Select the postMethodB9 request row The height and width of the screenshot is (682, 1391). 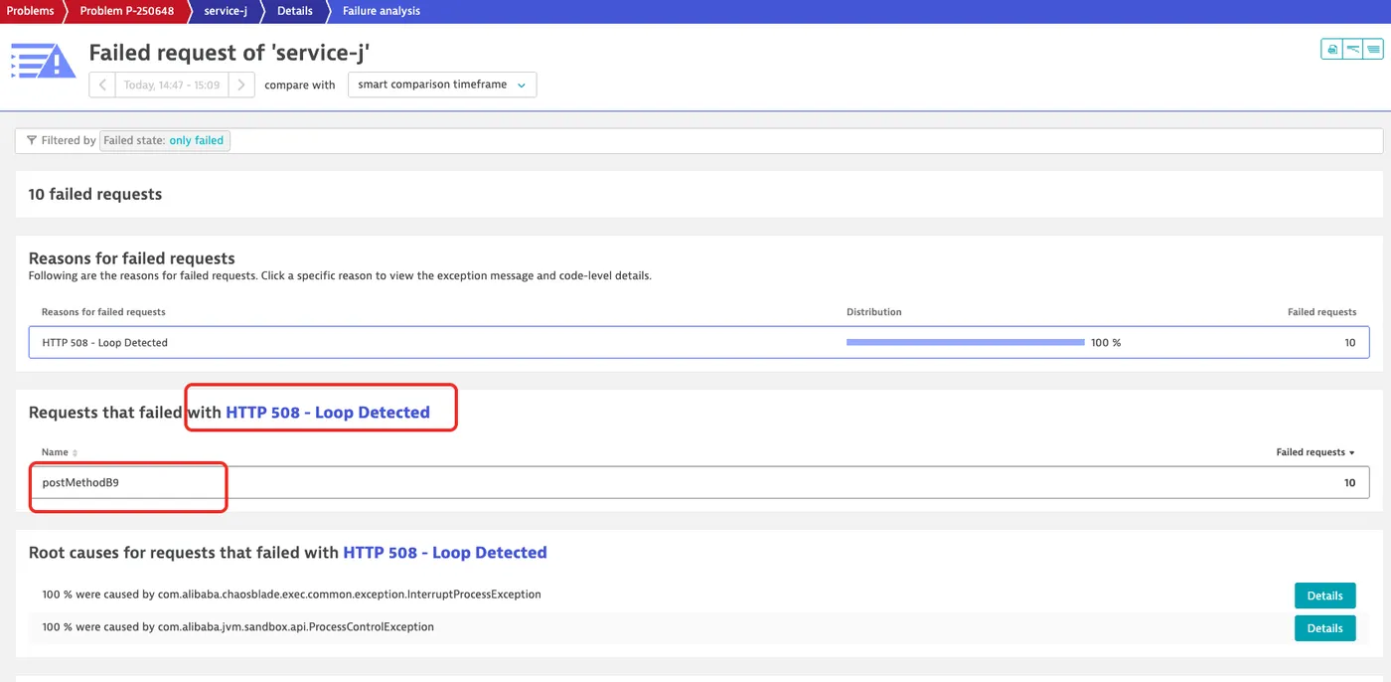[x=698, y=482]
